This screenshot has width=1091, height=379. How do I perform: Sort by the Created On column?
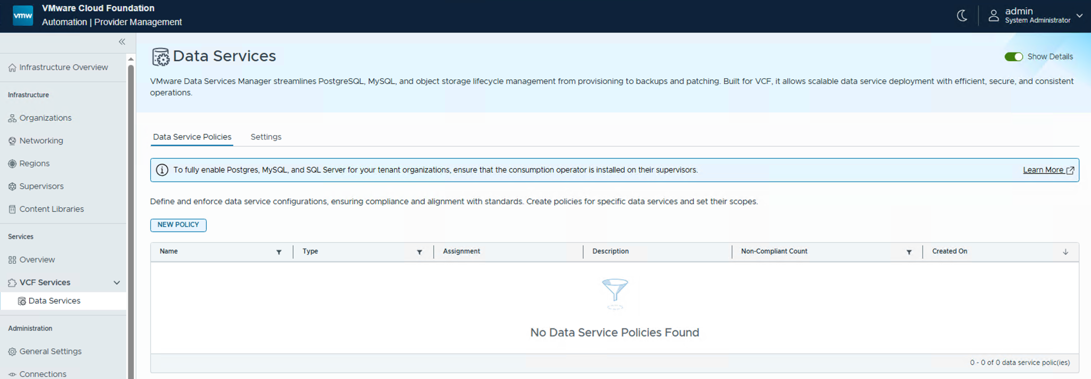(949, 252)
